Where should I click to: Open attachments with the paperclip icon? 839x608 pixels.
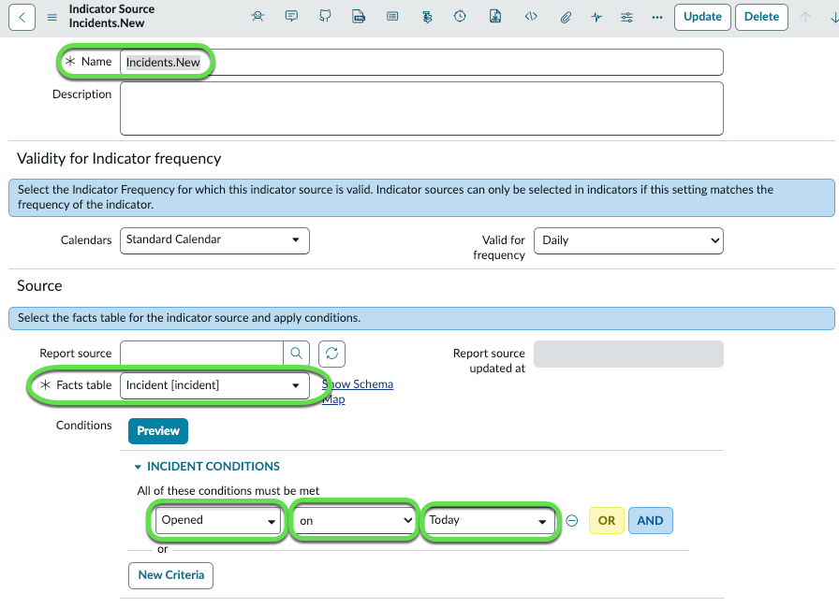[566, 17]
